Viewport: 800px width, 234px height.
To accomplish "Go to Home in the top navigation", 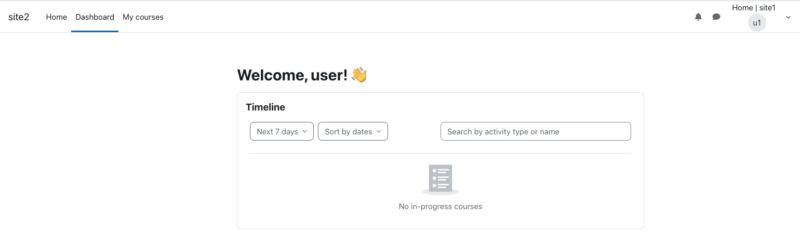I will pyautogui.click(x=57, y=17).
